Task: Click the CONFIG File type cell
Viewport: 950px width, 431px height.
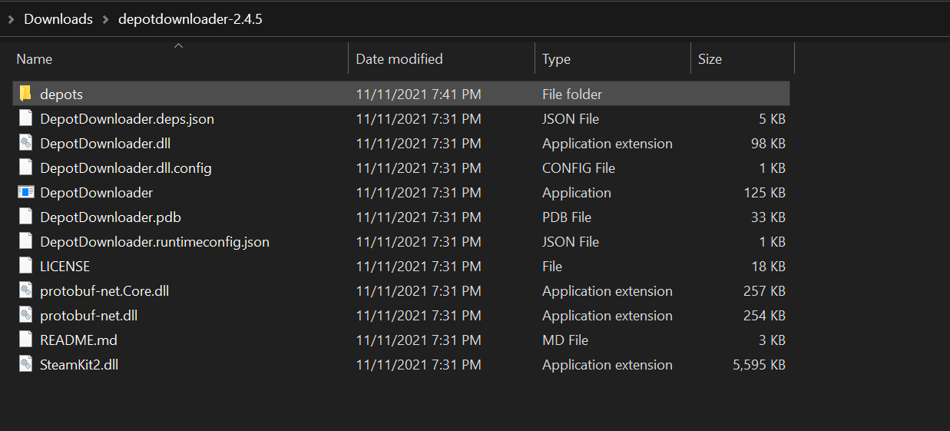Action: click(x=578, y=168)
